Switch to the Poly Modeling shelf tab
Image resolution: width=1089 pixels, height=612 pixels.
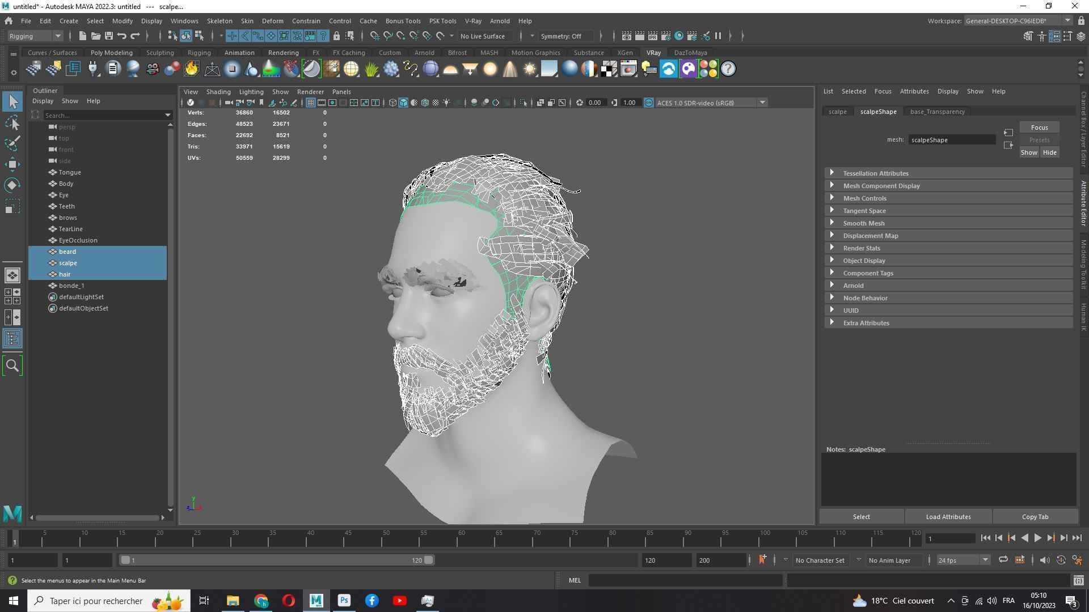tap(111, 53)
